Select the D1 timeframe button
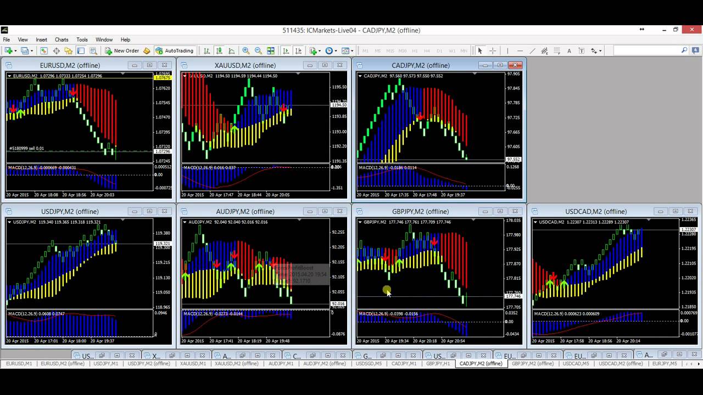 439,50
